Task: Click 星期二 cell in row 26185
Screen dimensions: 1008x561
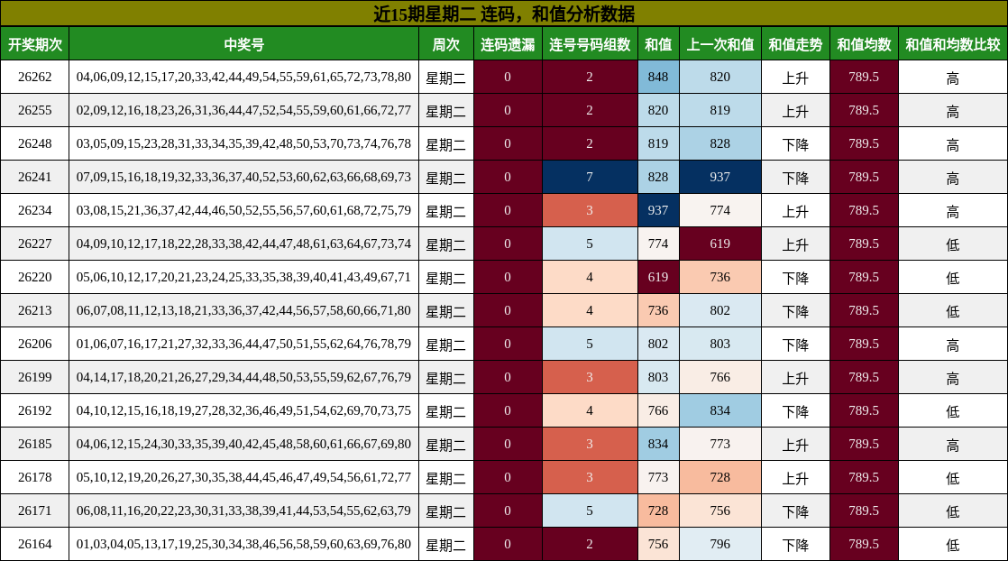Action: pos(446,444)
